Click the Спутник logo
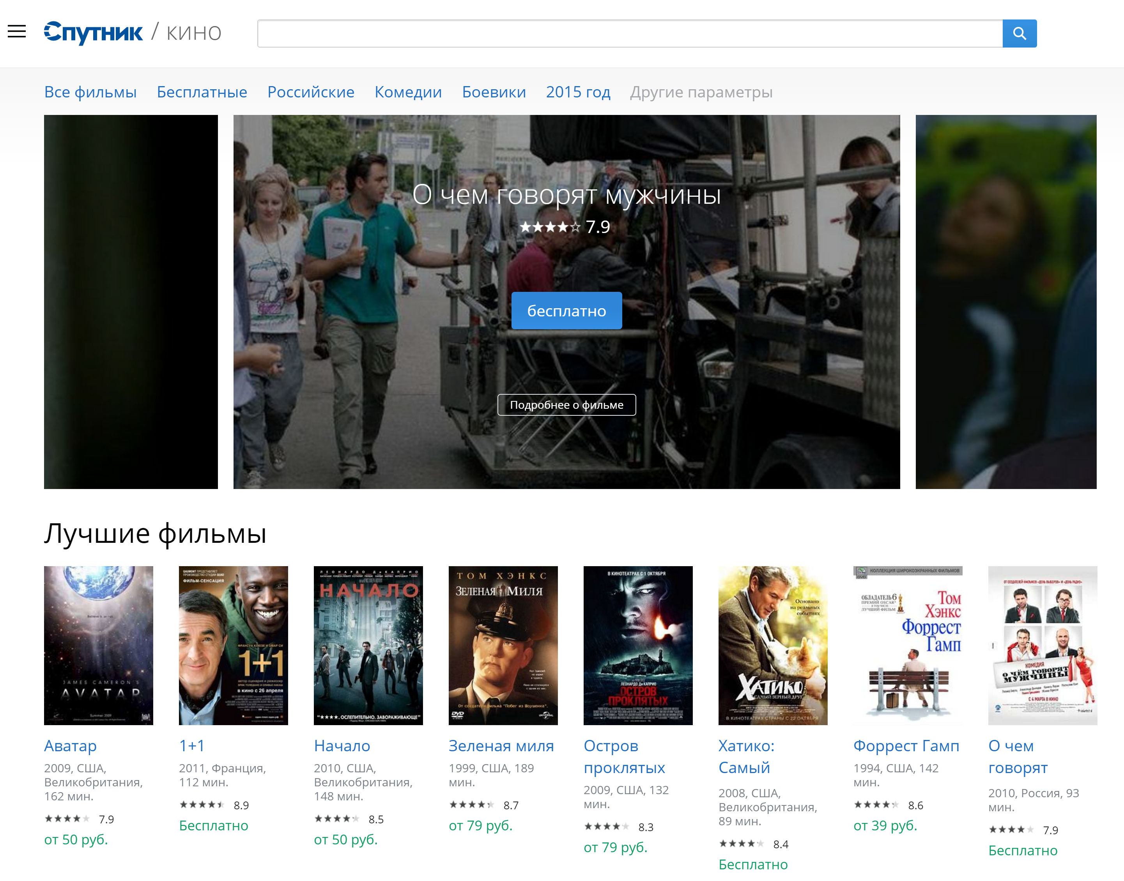 tap(93, 32)
